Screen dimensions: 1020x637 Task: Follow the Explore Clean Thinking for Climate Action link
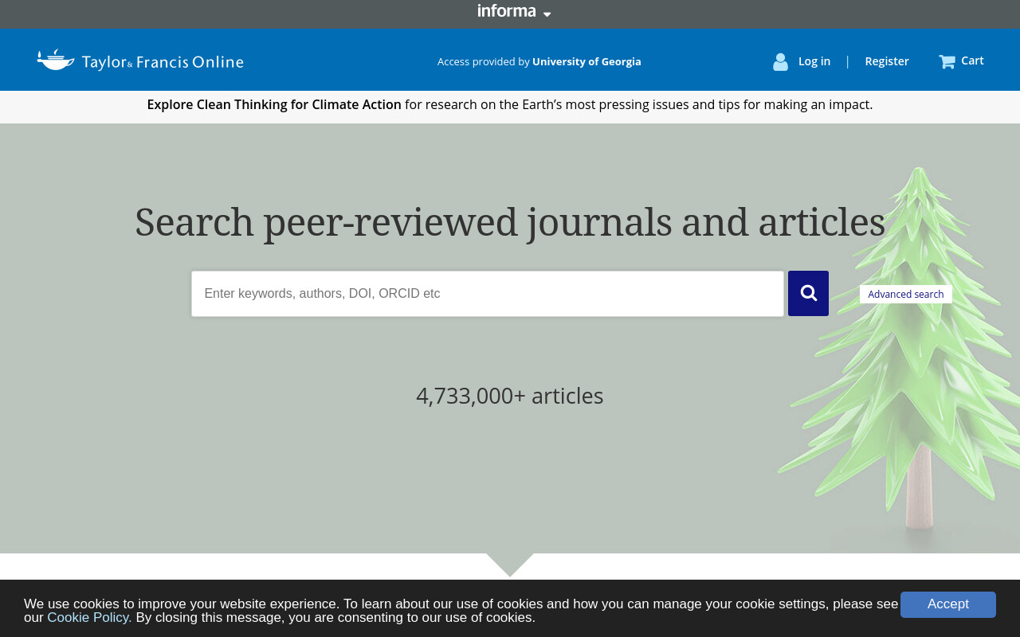274,104
